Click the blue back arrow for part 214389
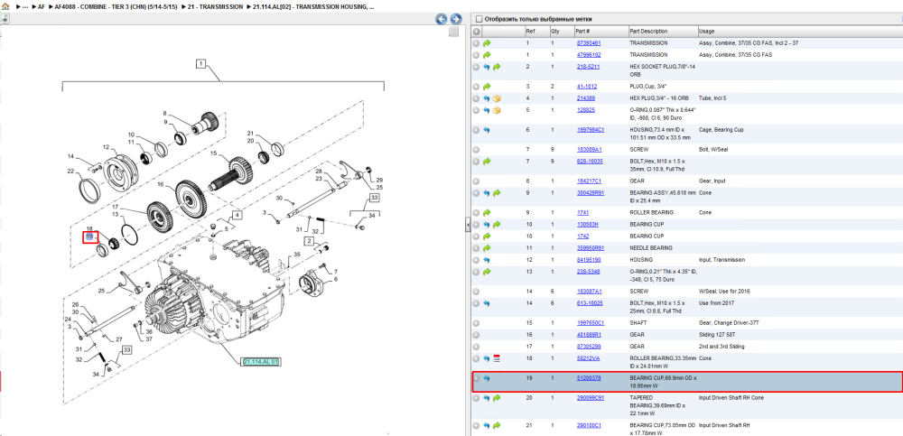 click(x=487, y=97)
